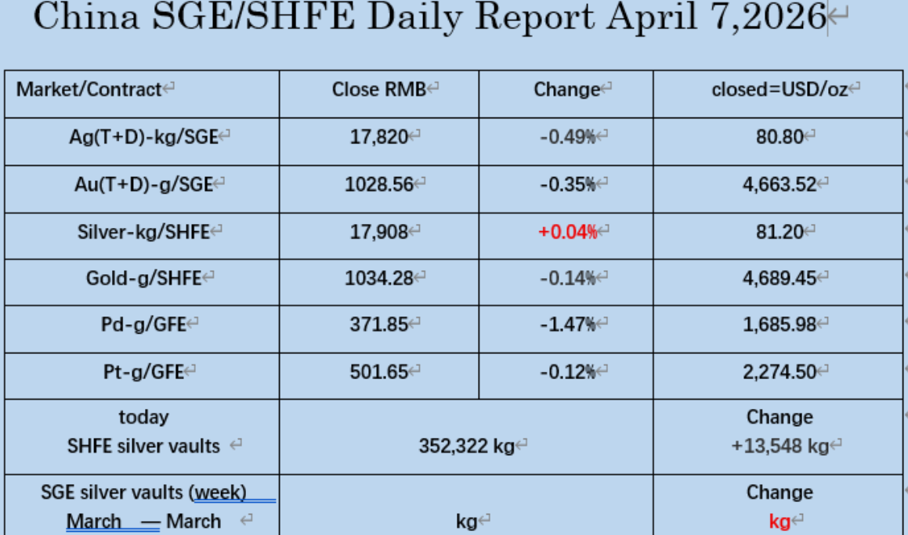Place cursor in the 1034.28 close price

tap(379, 277)
